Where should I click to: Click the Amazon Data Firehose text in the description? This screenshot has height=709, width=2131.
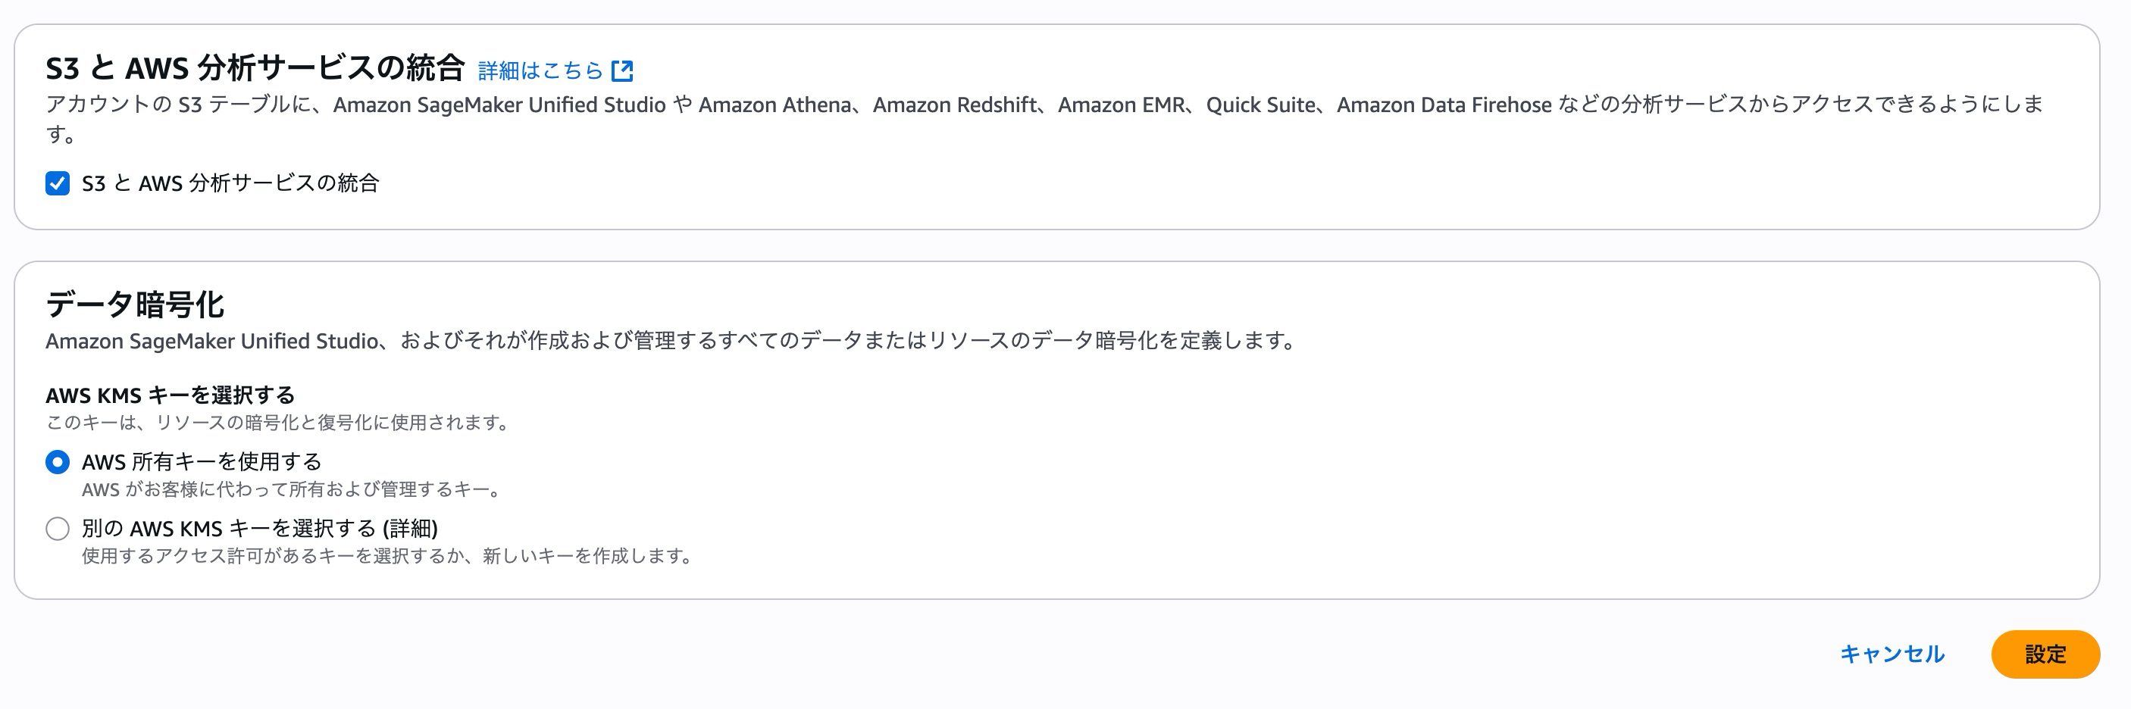(1444, 105)
